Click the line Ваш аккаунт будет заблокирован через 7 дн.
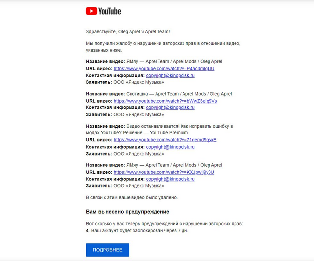Screen dimensions: 314x261 [139, 231]
